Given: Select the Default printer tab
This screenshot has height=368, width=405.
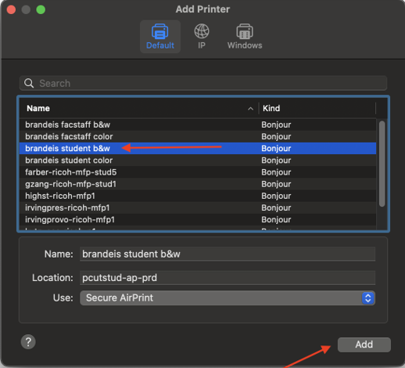Looking at the screenshot, I should [160, 37].
